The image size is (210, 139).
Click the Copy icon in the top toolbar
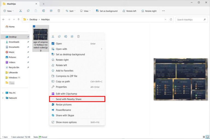(28, 11)
